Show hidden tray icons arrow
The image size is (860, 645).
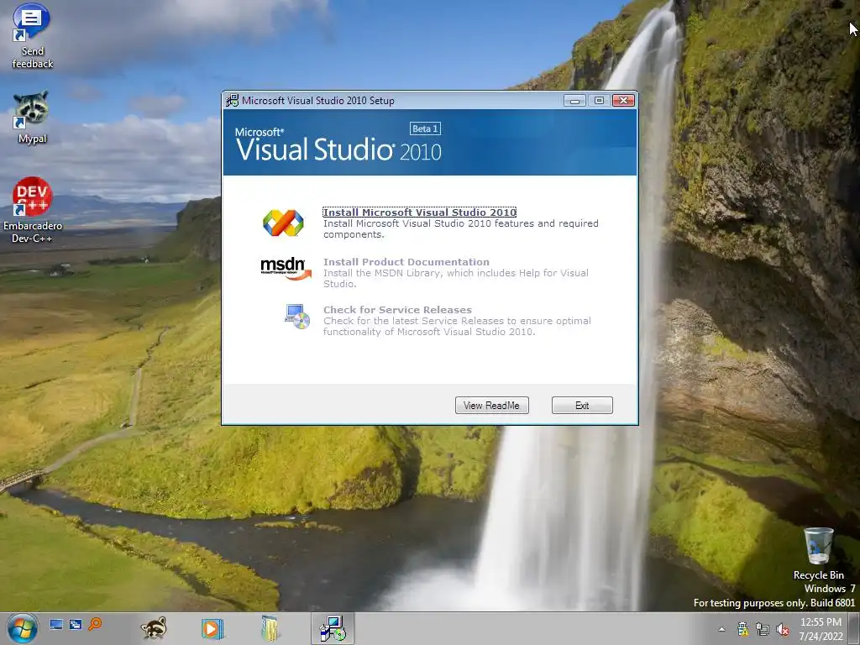click(x=721, y=629)
